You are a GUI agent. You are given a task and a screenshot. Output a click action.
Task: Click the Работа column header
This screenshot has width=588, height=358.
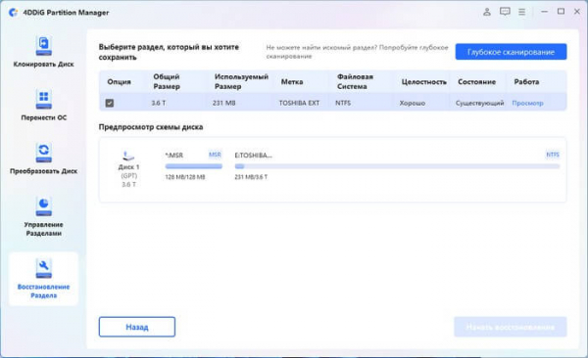526,81
